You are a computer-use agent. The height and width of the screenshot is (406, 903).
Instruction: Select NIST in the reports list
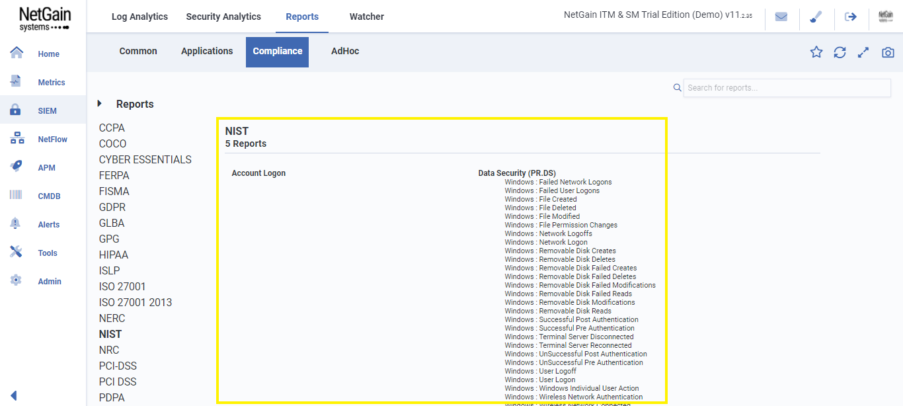(110, 334)
